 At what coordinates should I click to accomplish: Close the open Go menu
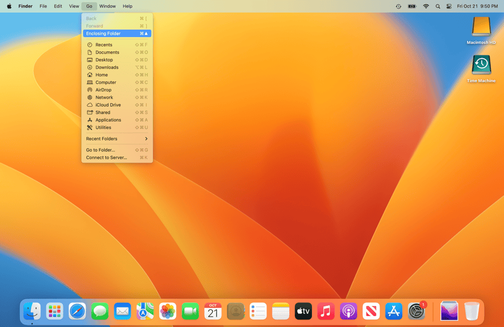point(89,6)
